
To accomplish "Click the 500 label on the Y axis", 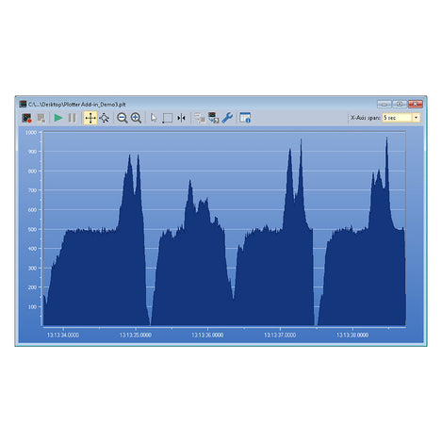I will click(32, 229).
